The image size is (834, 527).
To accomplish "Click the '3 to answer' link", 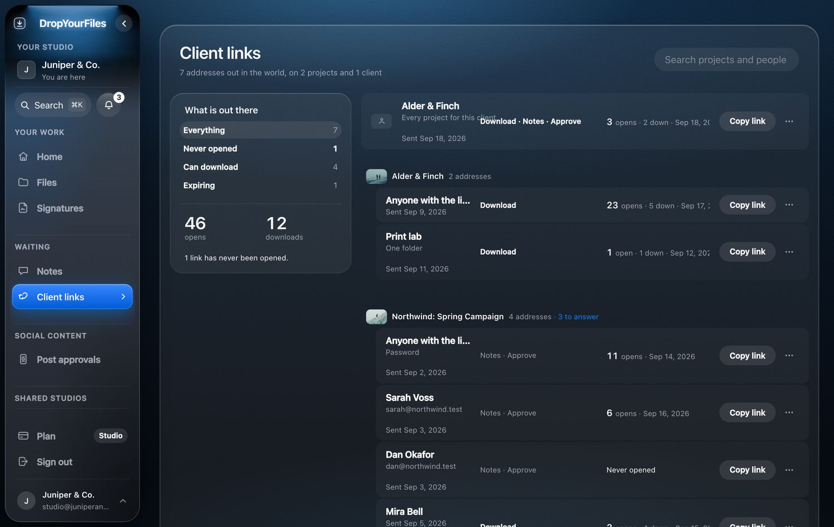I will pos(578,317).
